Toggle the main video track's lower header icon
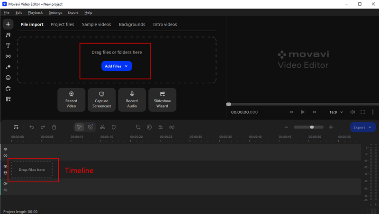The image size is (379, 214). pos(5,173)
